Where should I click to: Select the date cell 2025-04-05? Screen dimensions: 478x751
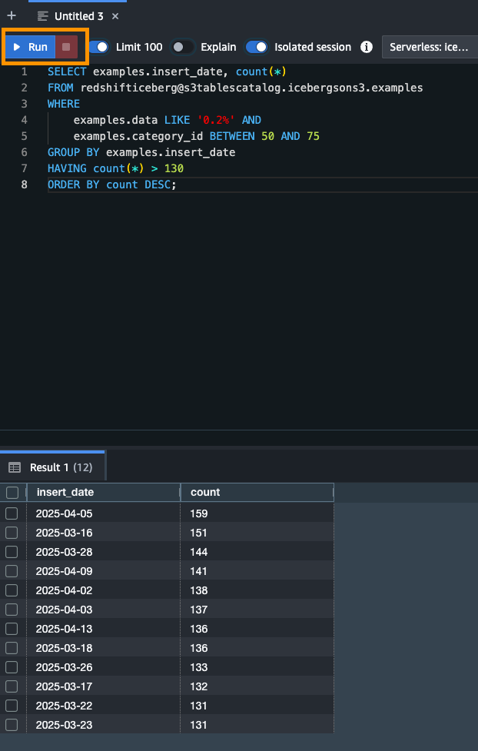(x=104, y=513)
